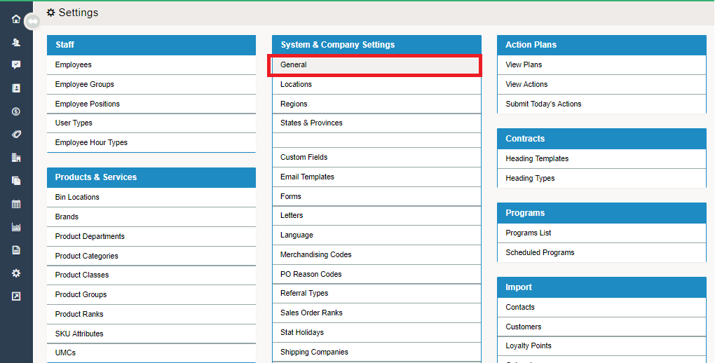Open Programs List
This screenshot has height=363, width=715.
(601, 233)
